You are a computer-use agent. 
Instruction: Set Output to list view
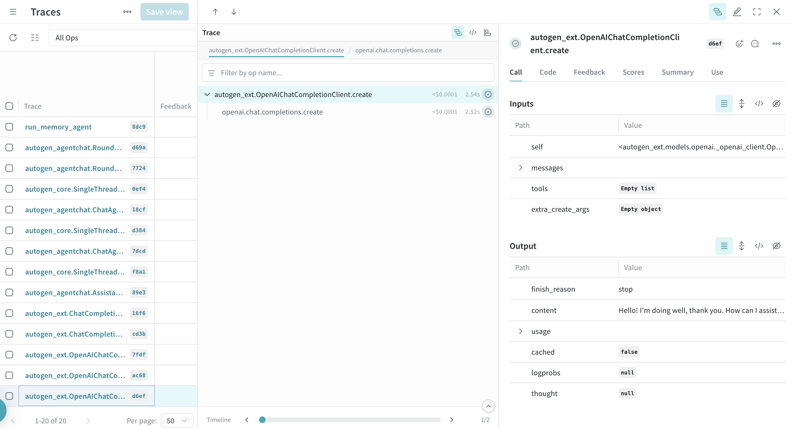724,246
